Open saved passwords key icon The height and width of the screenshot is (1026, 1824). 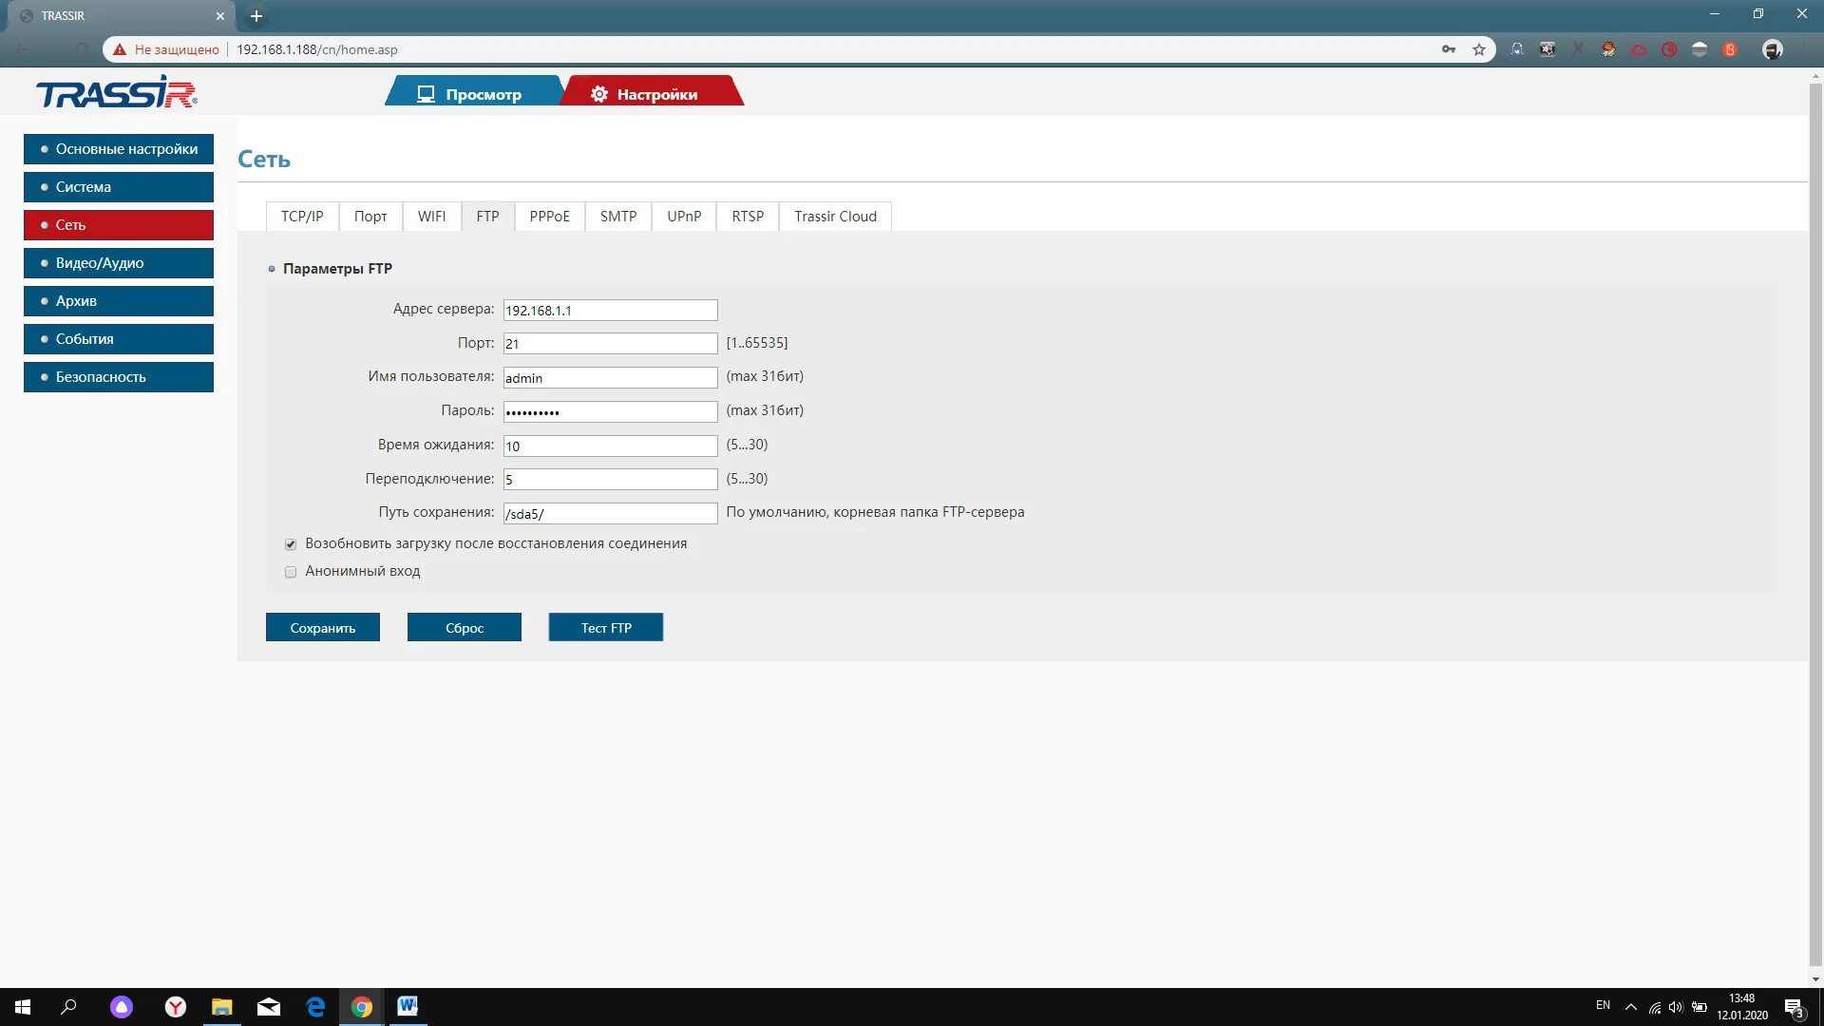1448,49
